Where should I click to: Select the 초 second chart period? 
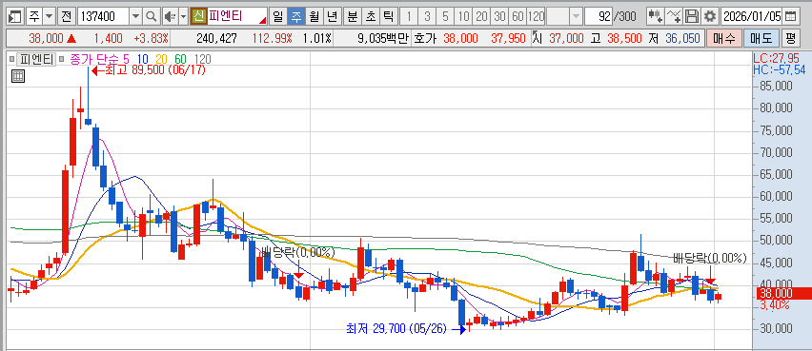pos(370,16)
